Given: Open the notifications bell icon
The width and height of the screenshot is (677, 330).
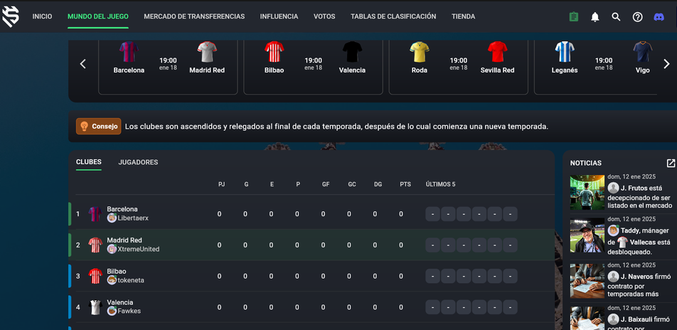Looking at the screenshot, I should pos(595,17).
